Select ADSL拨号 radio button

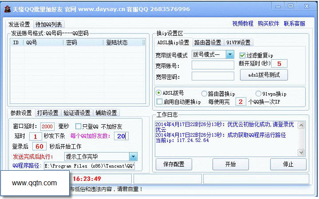tap(158, 93)
